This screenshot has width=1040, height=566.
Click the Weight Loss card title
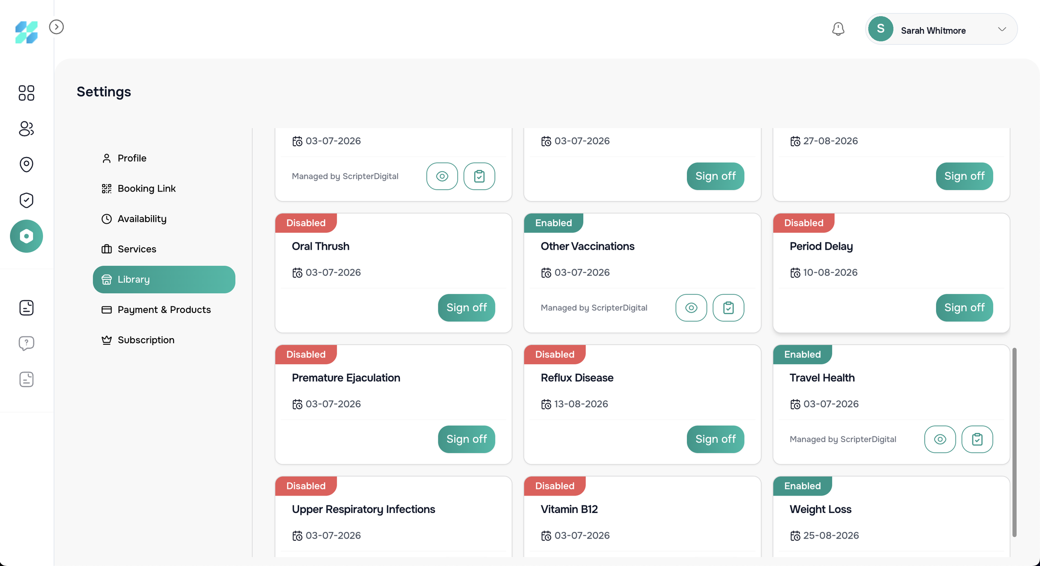820,509
